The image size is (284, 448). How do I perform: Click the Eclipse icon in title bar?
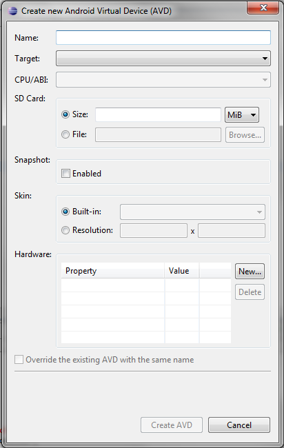point(12,11)
